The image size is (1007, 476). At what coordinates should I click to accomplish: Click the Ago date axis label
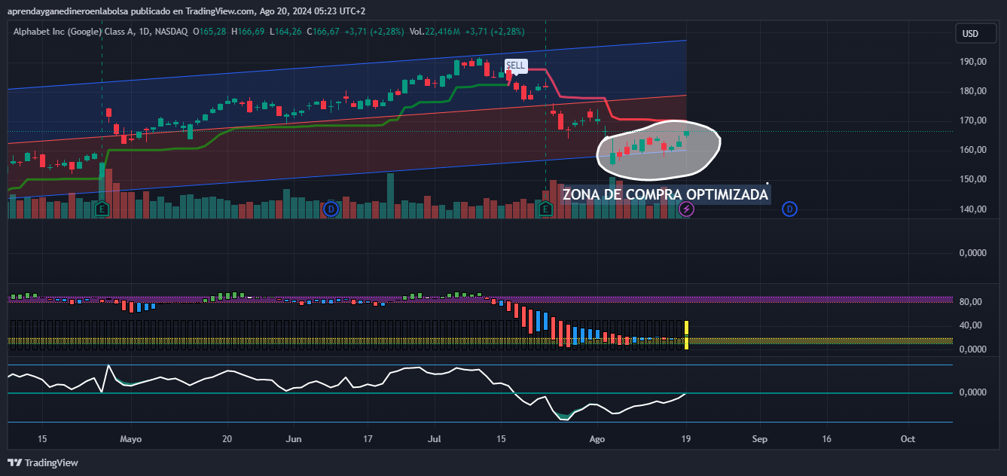[597, 438]
